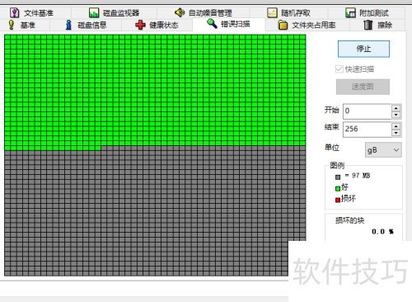Screen dimensions: 412x302
Task: Click the 停止 button
Action: tap(363, 49)
